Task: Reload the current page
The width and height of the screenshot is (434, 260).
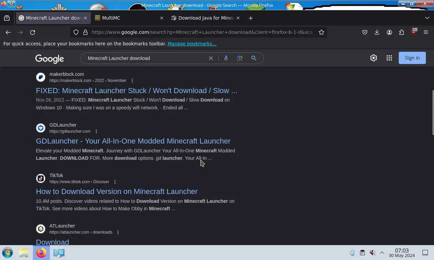Action: click(33, 32)
